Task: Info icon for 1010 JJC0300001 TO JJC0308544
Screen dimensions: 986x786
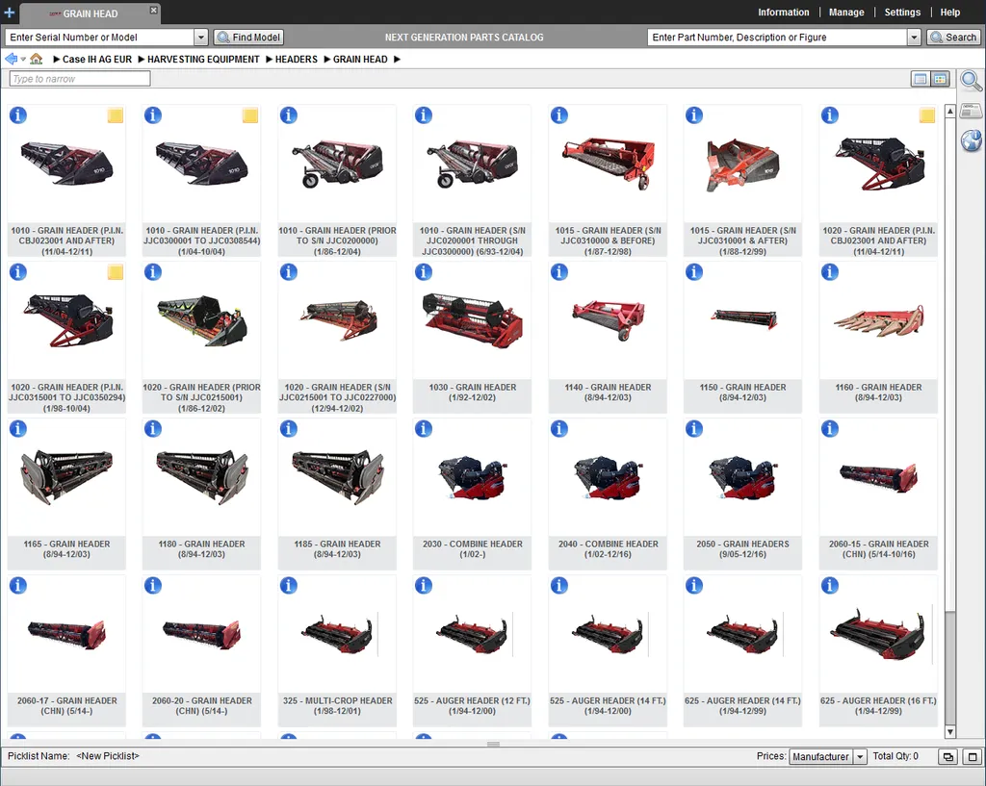Action: [x=153, y=115]
